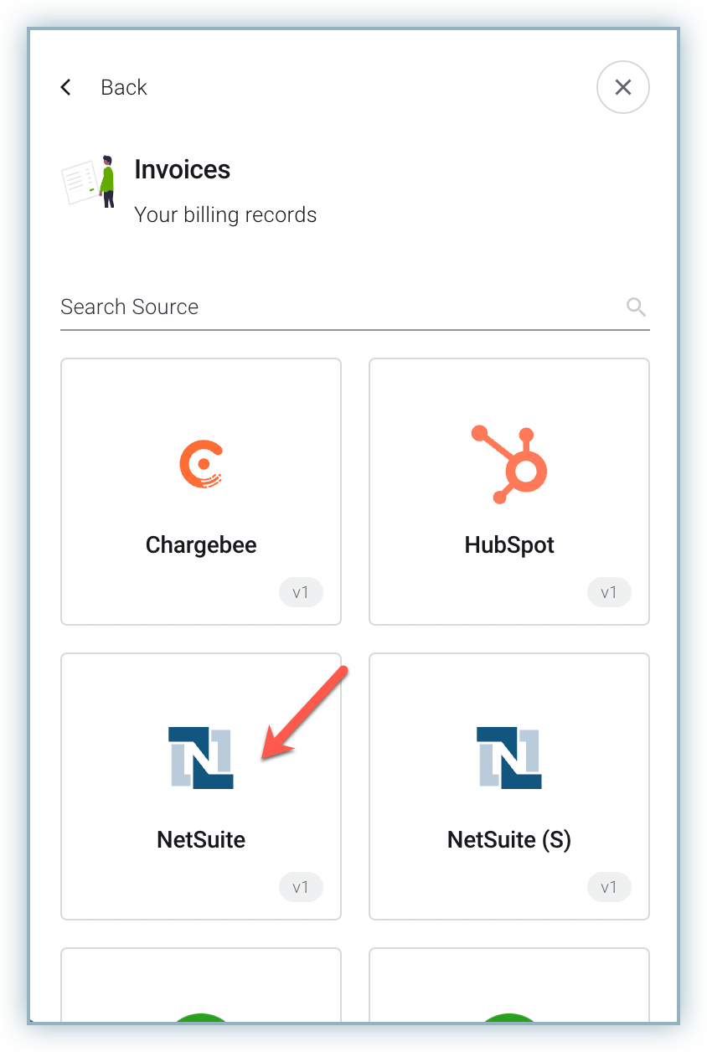Click the v1 badge on NetSuite card
Image resolution: width=707 pixels, height=1052 pixels.
301,888
